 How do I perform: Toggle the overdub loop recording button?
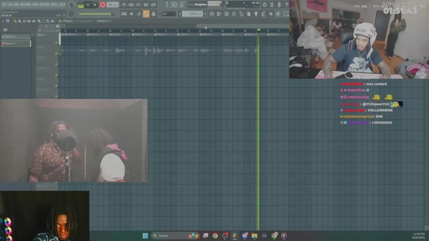[x=153, y=5]
